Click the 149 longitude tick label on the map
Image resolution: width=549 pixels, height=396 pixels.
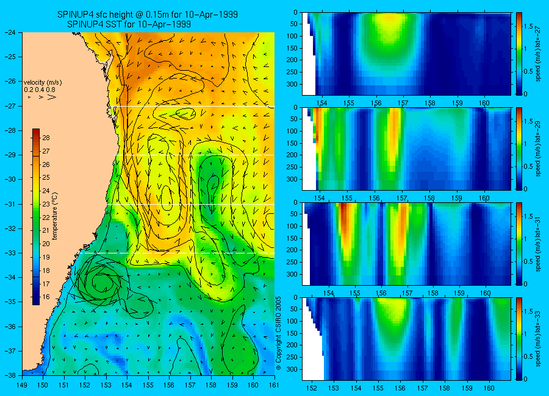click(22, 385)
